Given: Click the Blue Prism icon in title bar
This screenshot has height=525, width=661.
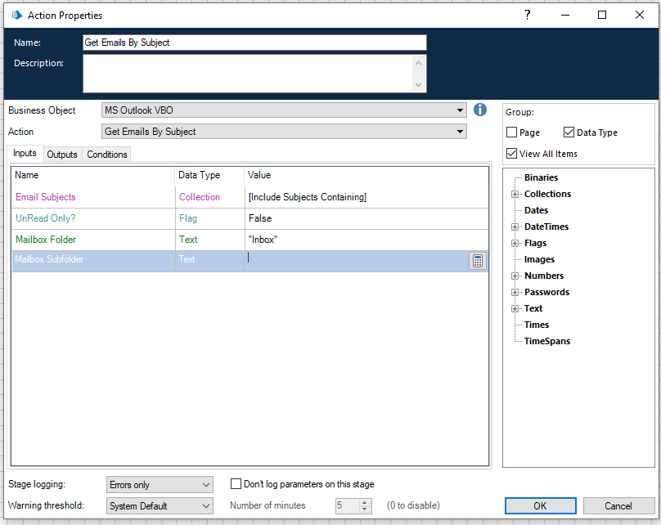Looking at the screenshot, I should tap(16, 15).
